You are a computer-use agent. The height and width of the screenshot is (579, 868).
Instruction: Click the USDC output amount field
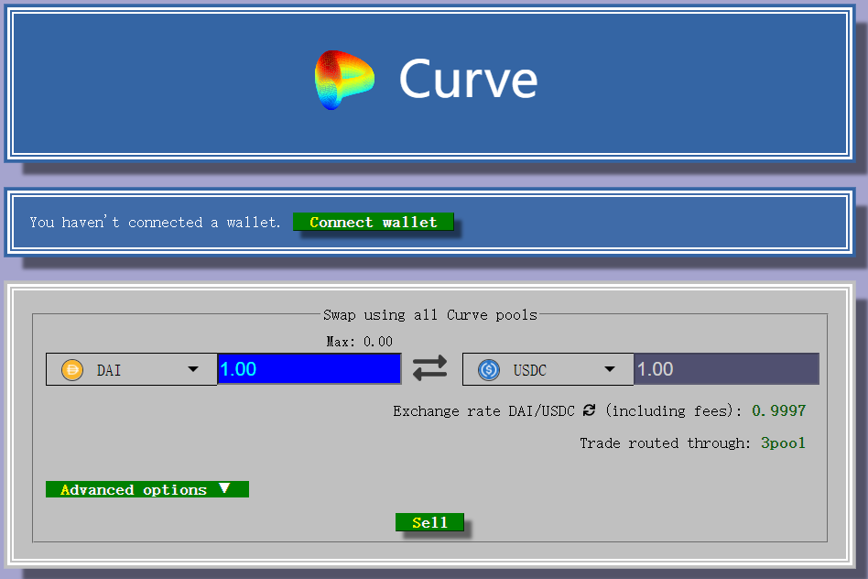pyautogui.click(x=726, y=369)
